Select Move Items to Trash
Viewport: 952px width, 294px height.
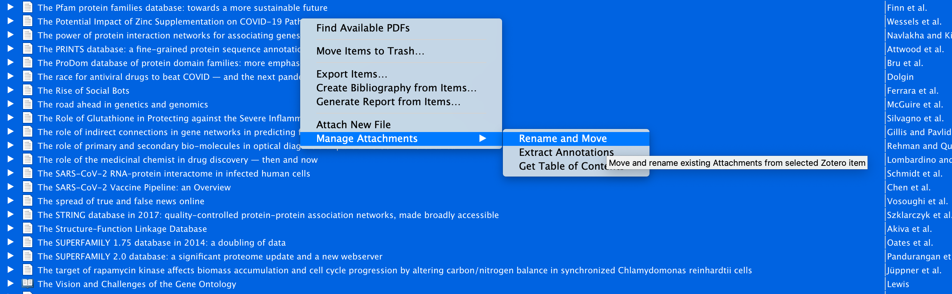[x=370, y=51]
